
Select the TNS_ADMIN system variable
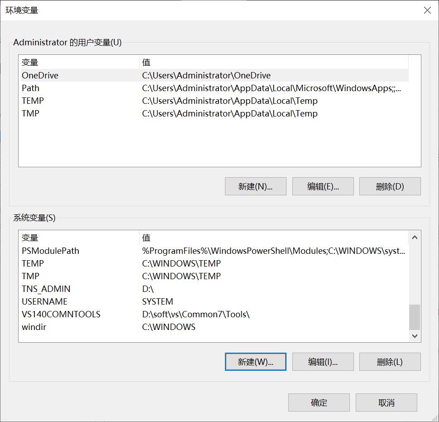point(215,289)
